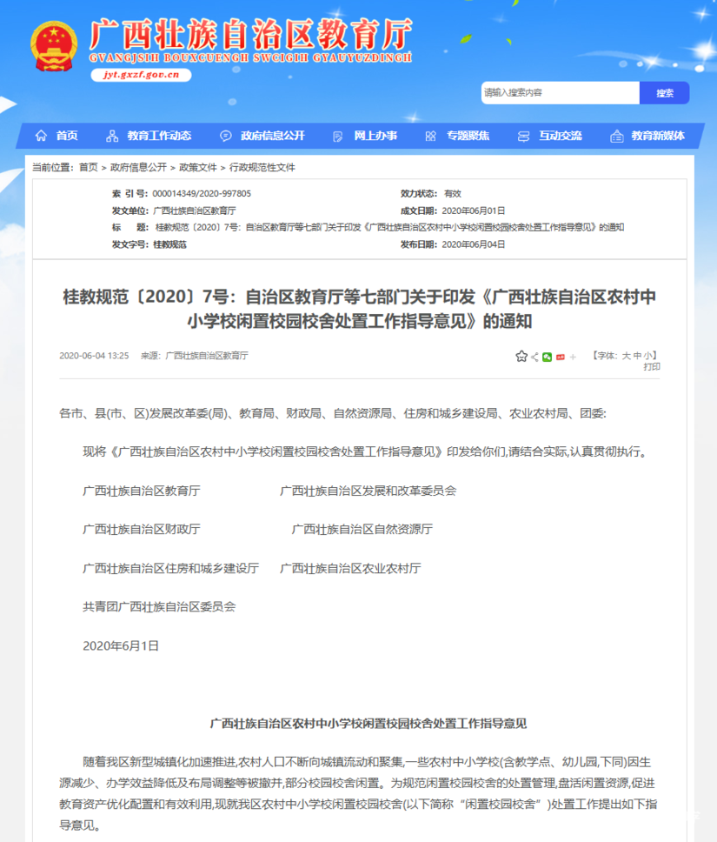Click signatory 广西壮族自治区农业农村厅
This screenshot has height=842, width=717.
point(350,569)
